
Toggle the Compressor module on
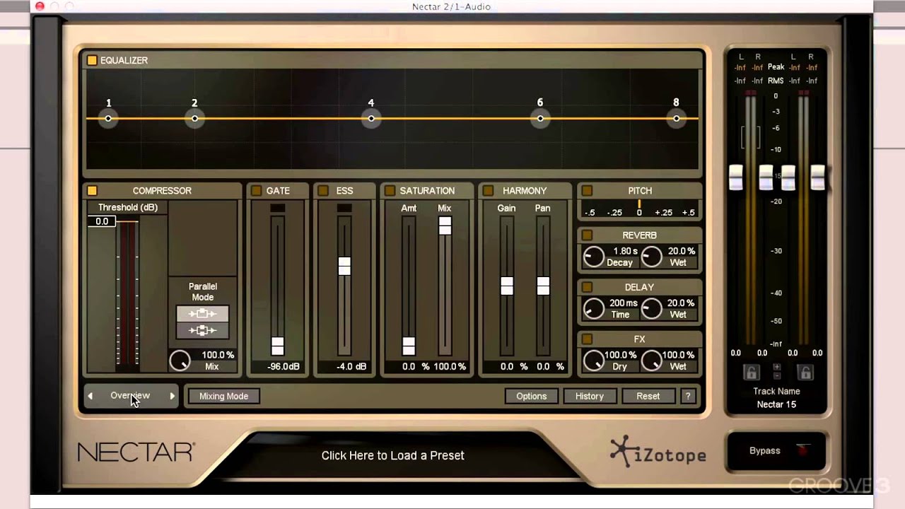(x=92, y=191)
